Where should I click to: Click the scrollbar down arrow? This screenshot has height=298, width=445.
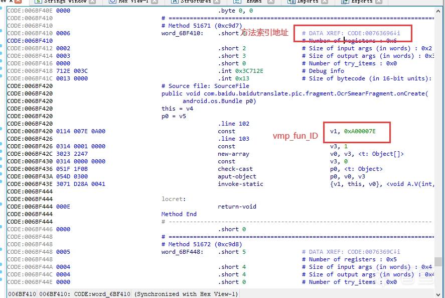tap(438, 294)
